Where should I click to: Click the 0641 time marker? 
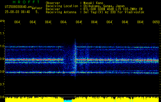click(x=17, y=22)
